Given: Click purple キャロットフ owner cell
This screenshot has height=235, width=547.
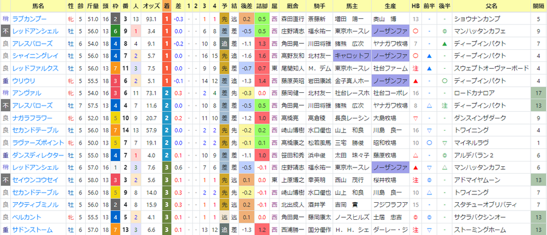Looking at the screenshot, I should point(352,56).
